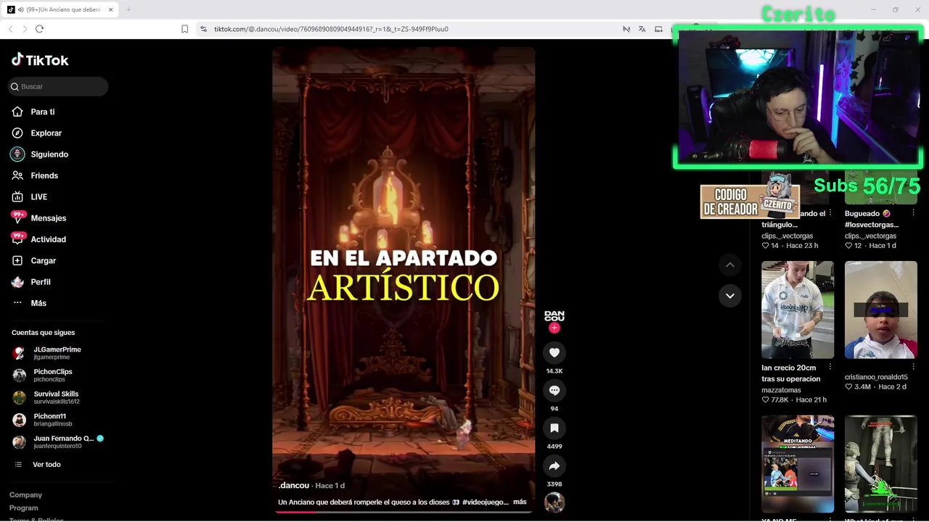Image resolution: width=929 pixels, height=522 pixels.
Task: Open the Para ti feed
Action: (42, 112)
